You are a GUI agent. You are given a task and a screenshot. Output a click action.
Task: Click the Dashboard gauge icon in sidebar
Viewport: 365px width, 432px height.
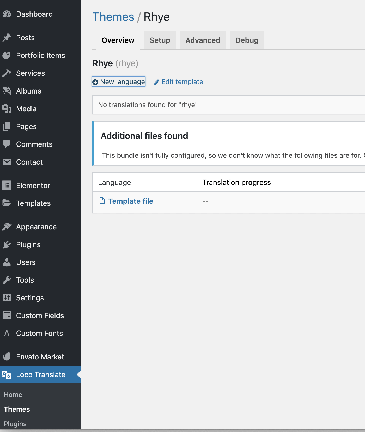pyautogui.click(x=7, y=14)
